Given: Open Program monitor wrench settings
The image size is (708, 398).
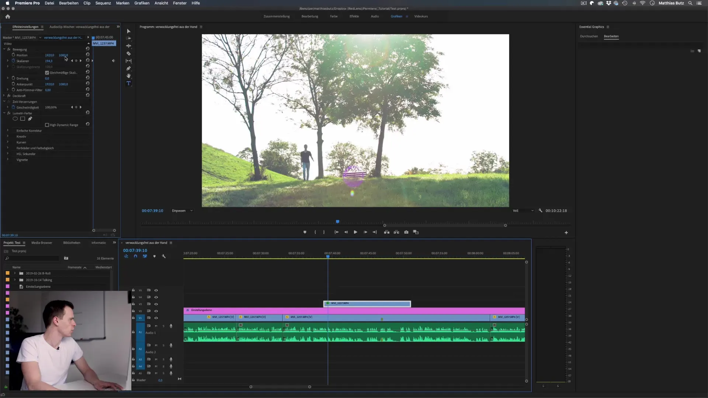Looking at the screenshot, I should point(540,210).
